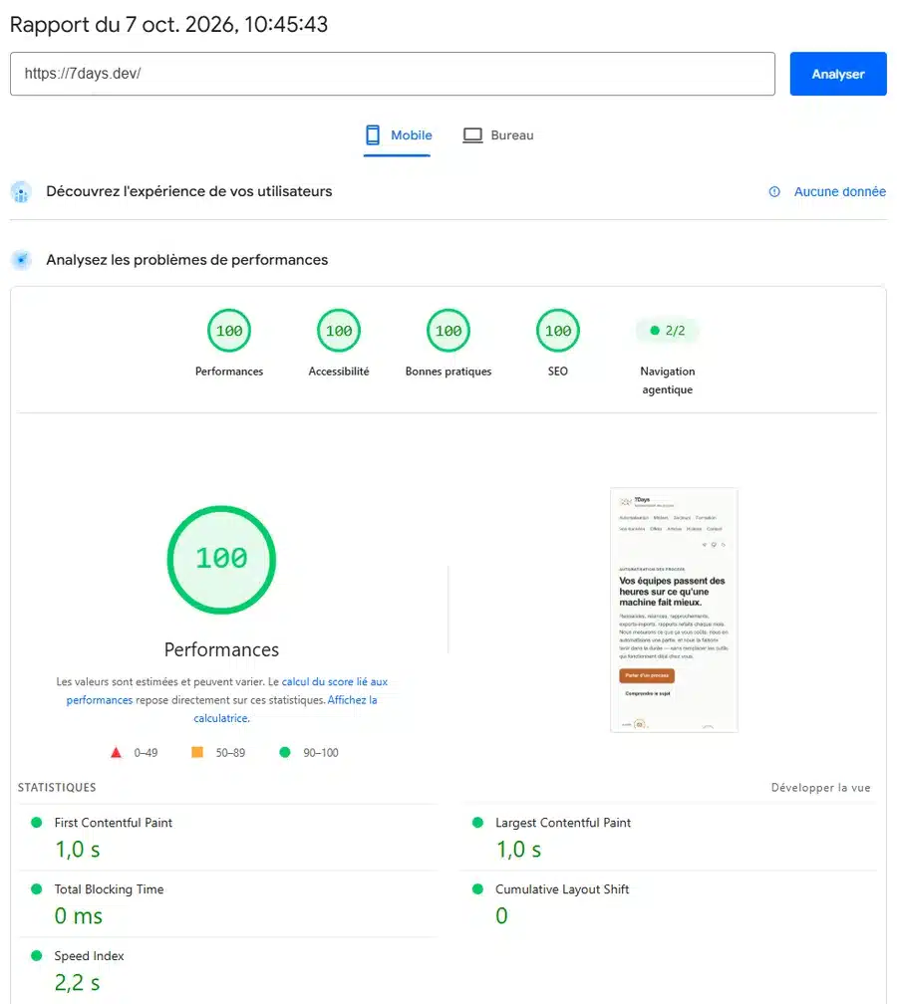The width and height of the screenshot is (897, 1004).
Task: Open the Aucune donnée link
Action: [839, 191]
